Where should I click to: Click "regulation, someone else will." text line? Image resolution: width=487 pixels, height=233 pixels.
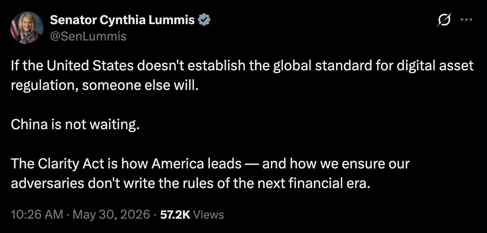click(104, 85)
